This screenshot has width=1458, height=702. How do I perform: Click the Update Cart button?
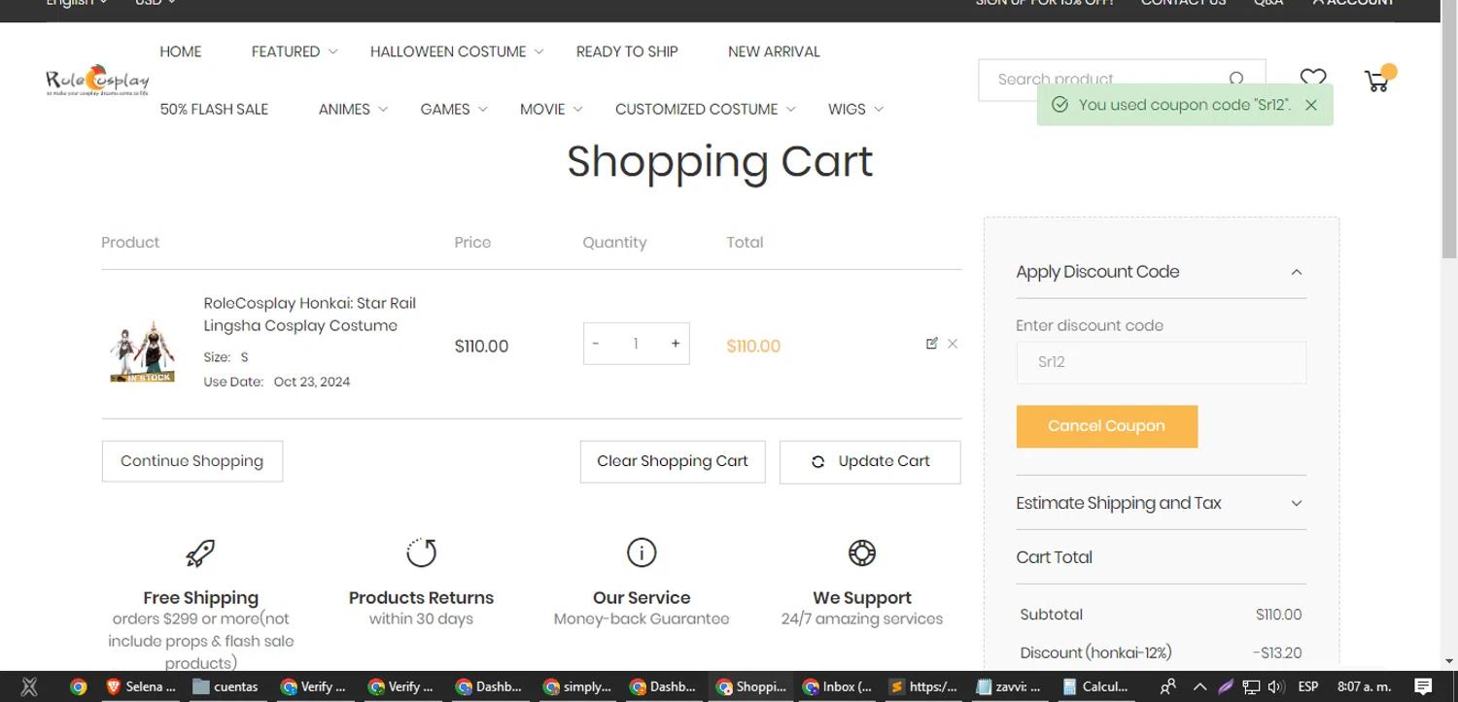pos(870,462)
